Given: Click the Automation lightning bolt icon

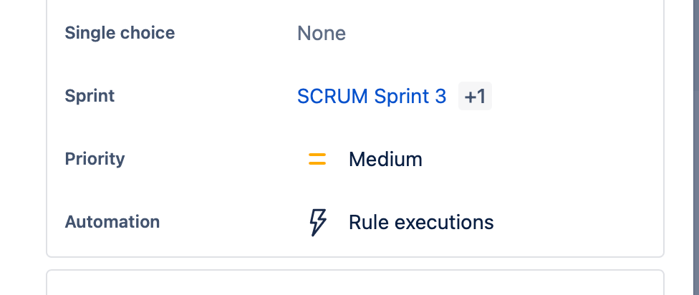Looking at the screenshot, I should (x=318, y=222).
